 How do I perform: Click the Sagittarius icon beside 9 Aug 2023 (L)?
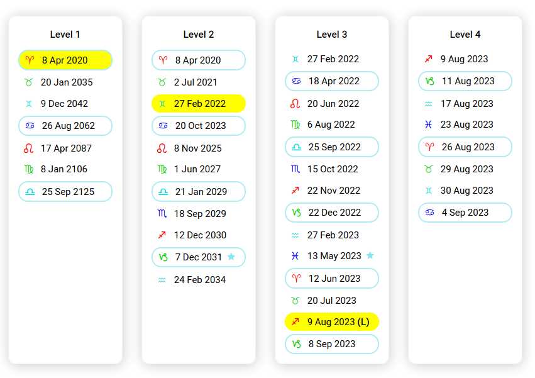(295, 322)
